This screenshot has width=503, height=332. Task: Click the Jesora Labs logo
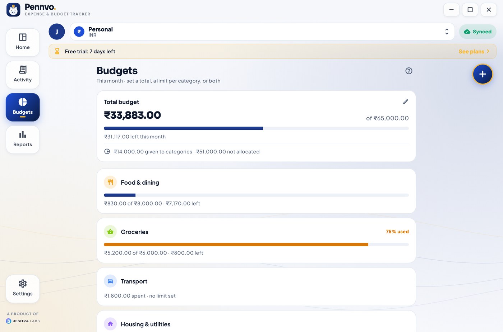23,321
